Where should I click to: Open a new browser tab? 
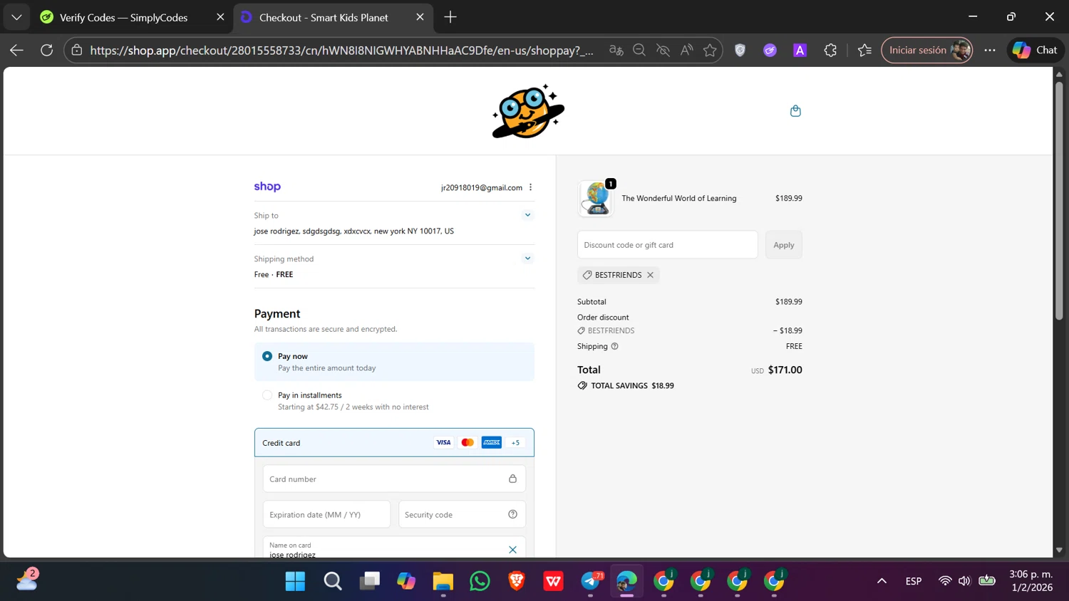[x=450, y=17]
